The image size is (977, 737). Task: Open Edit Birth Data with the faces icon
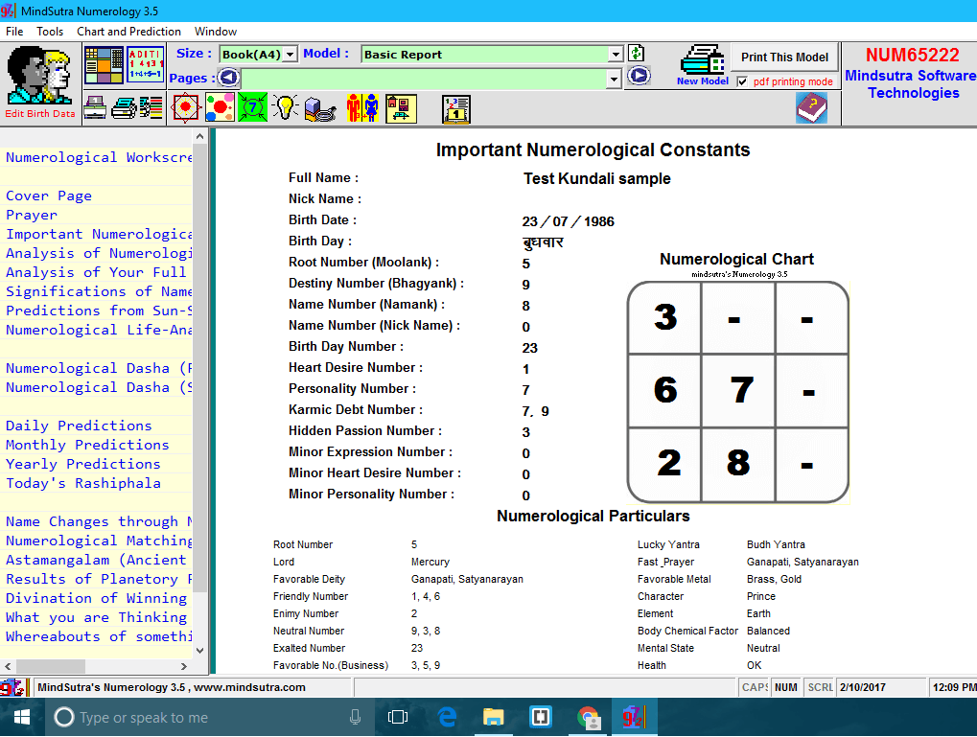point(40,82)
